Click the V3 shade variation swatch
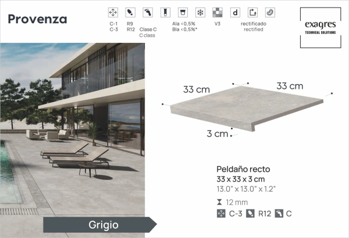 pos(217,12)
